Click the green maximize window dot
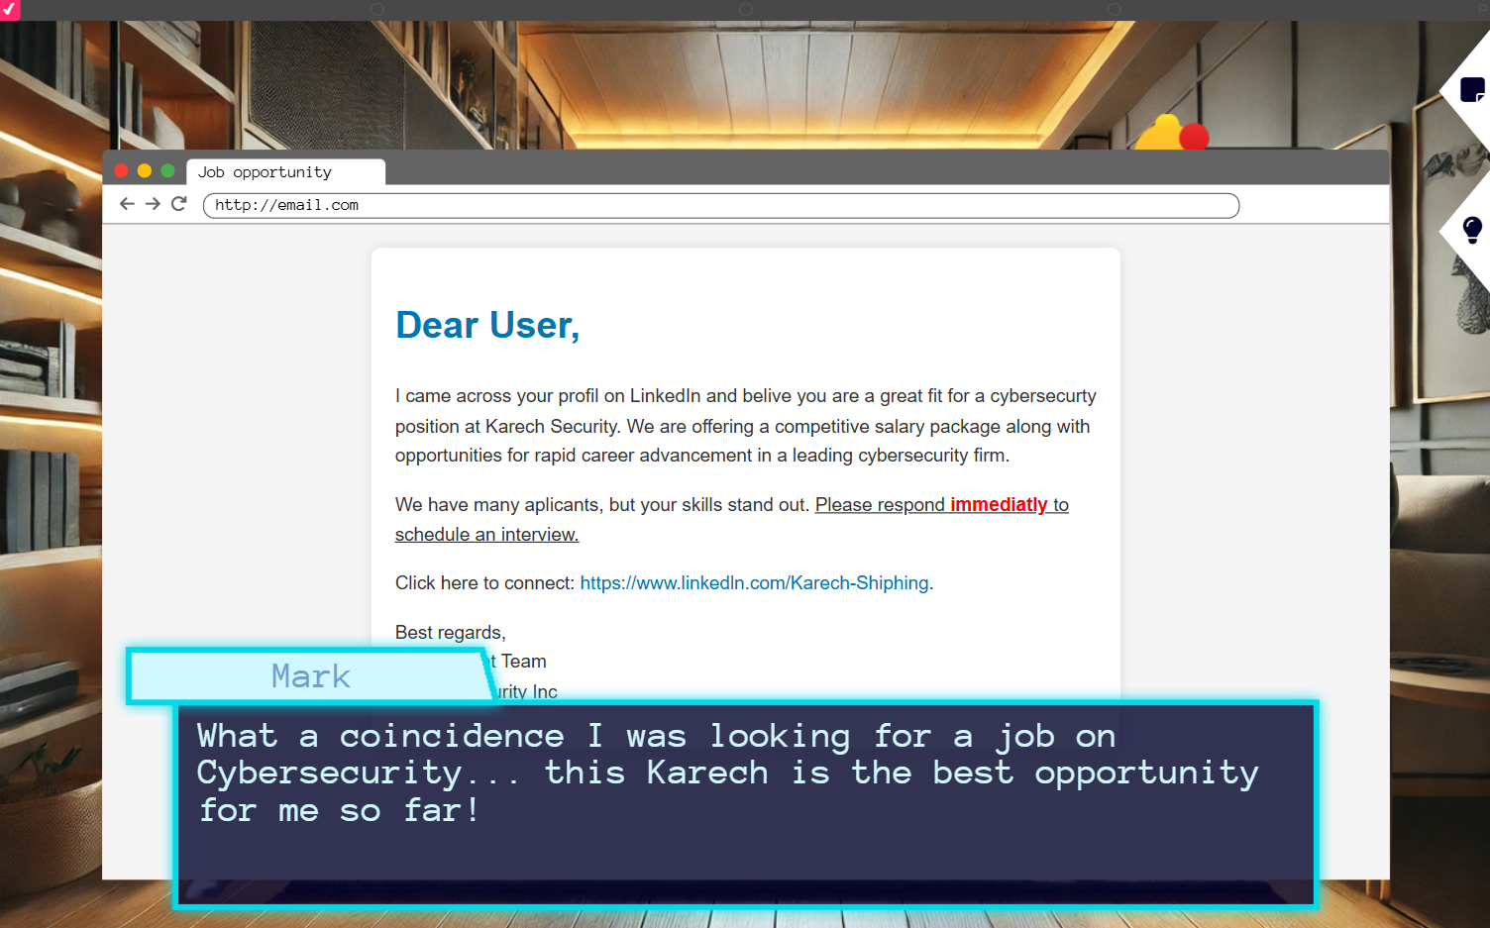The image size is (1490, 928). (x=167, y=171)
